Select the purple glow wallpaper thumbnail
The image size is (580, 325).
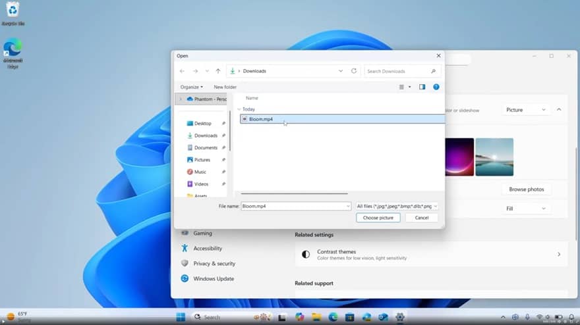(459, 157)
